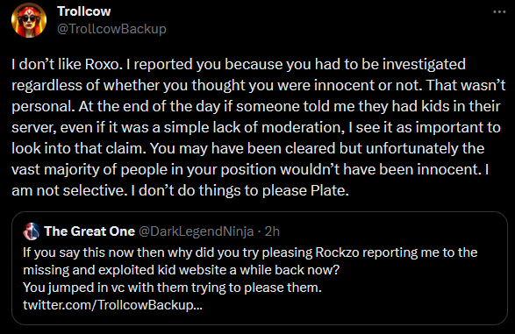The height and width of the screenshot is (334, 515).
Task: Click "You jumped in vc with them" line
Action: (173, 288)
